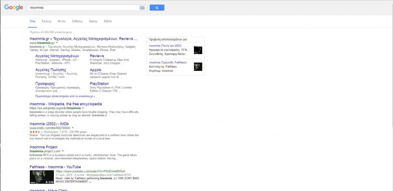Click the Google logo

(x=13, y=8)
